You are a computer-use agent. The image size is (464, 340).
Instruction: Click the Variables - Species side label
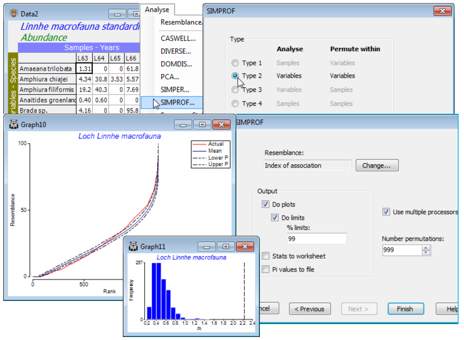[13, 83]
